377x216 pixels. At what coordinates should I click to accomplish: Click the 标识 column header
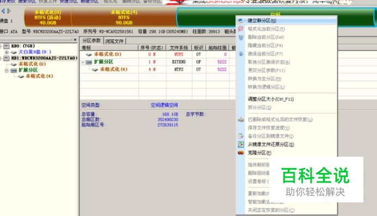pos(199,47)
